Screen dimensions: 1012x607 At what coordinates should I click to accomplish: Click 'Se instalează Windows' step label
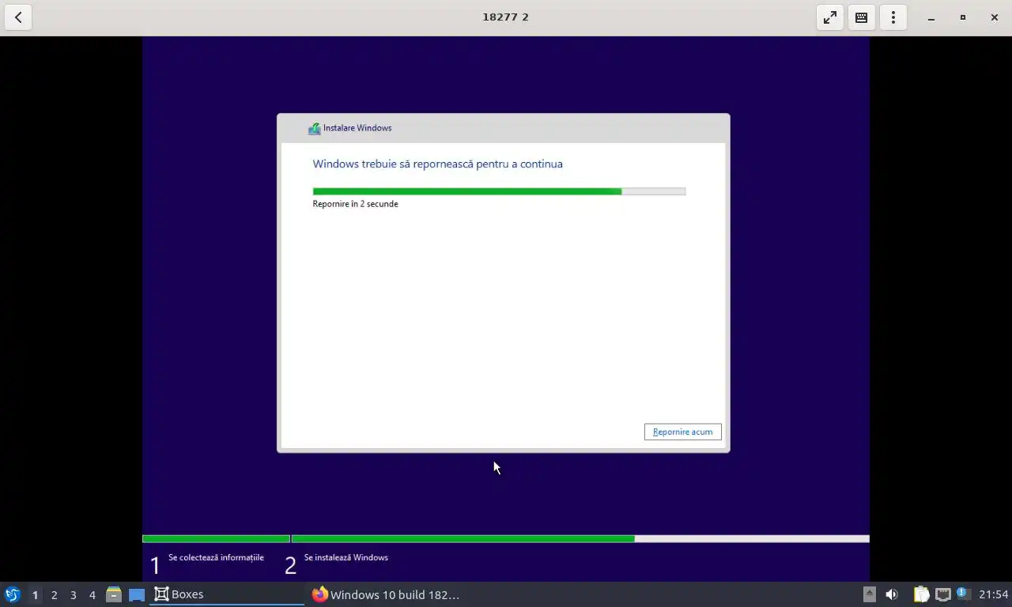pos(346,557)
